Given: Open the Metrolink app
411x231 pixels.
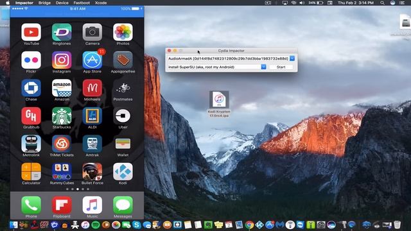Looking at the screenshot, I should coord(31,144).
